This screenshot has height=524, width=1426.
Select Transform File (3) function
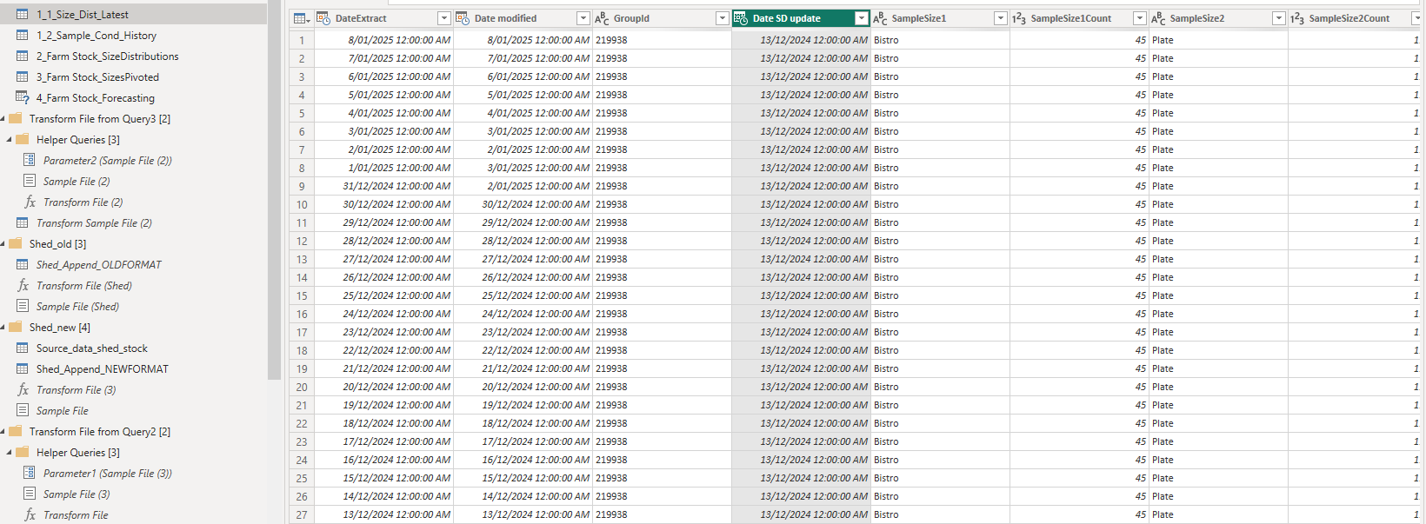[x=77, y=390]
